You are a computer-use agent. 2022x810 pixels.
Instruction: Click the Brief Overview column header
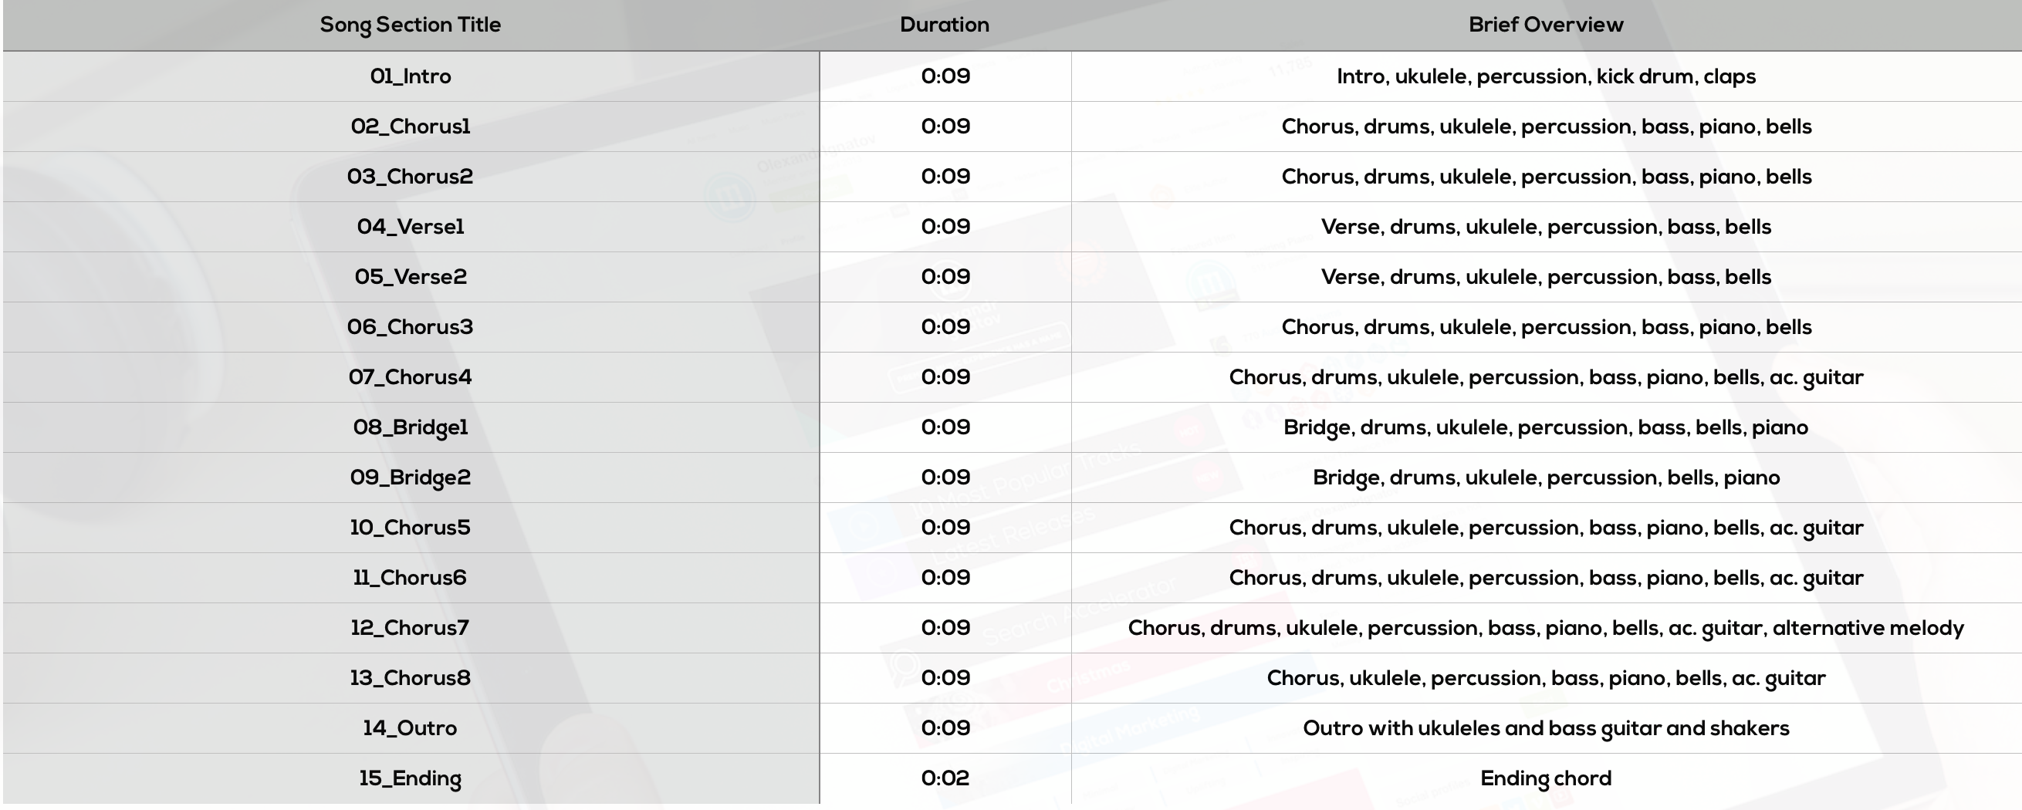click(1546, 25)
